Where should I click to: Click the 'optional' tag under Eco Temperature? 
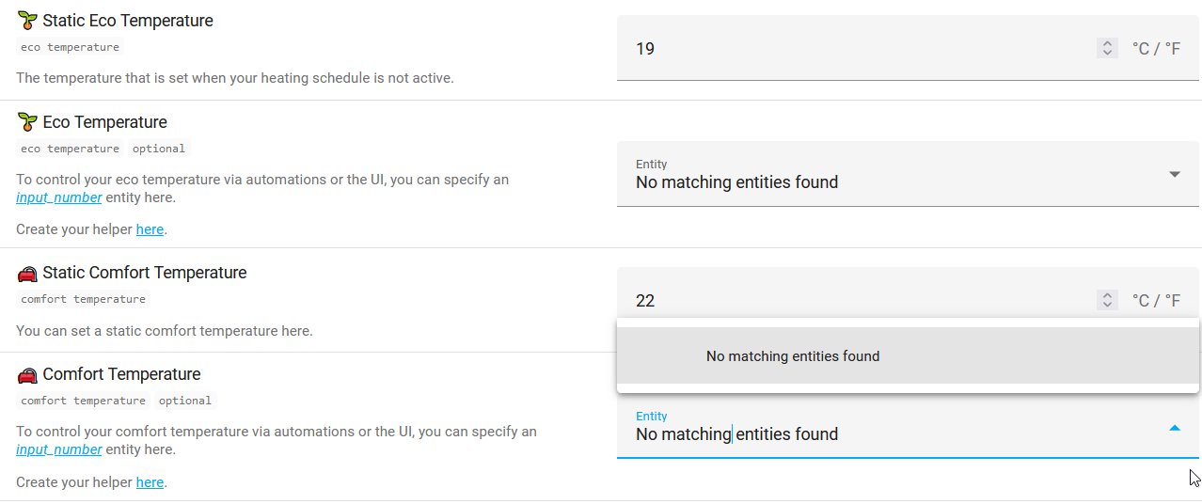(x=159, y=149)
